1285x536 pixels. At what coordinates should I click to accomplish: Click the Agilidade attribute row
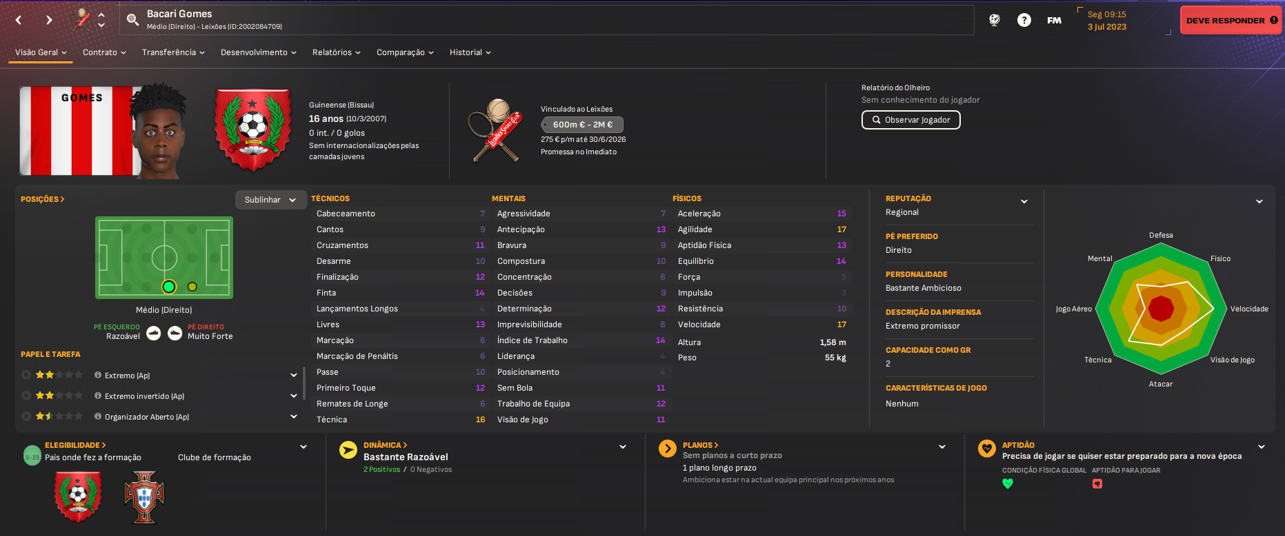tap(762, 229)
